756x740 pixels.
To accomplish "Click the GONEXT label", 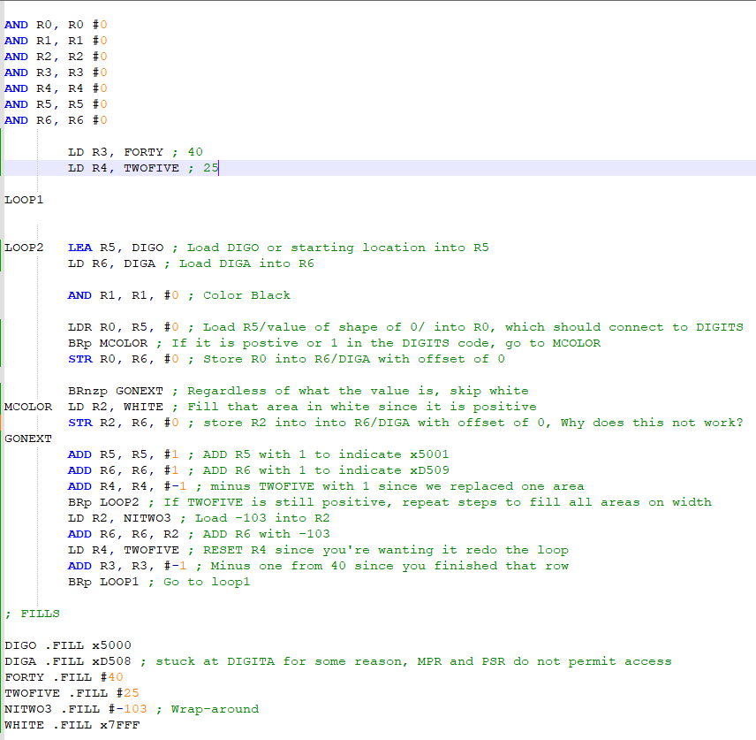I will pos(27,438).
